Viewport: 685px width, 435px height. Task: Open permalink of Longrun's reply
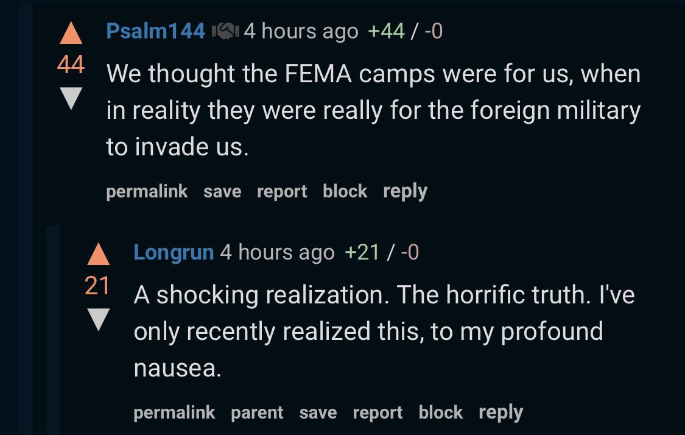tap(174, 412)
